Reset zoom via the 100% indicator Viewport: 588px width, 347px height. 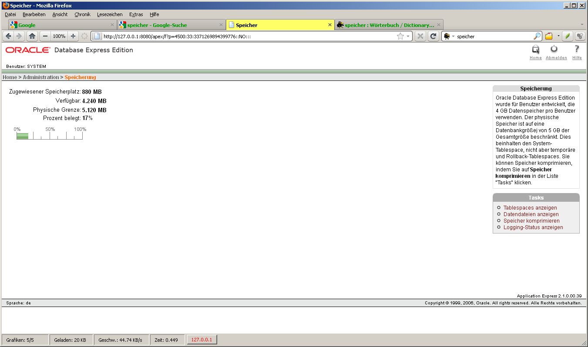click(x=59, y=37)
